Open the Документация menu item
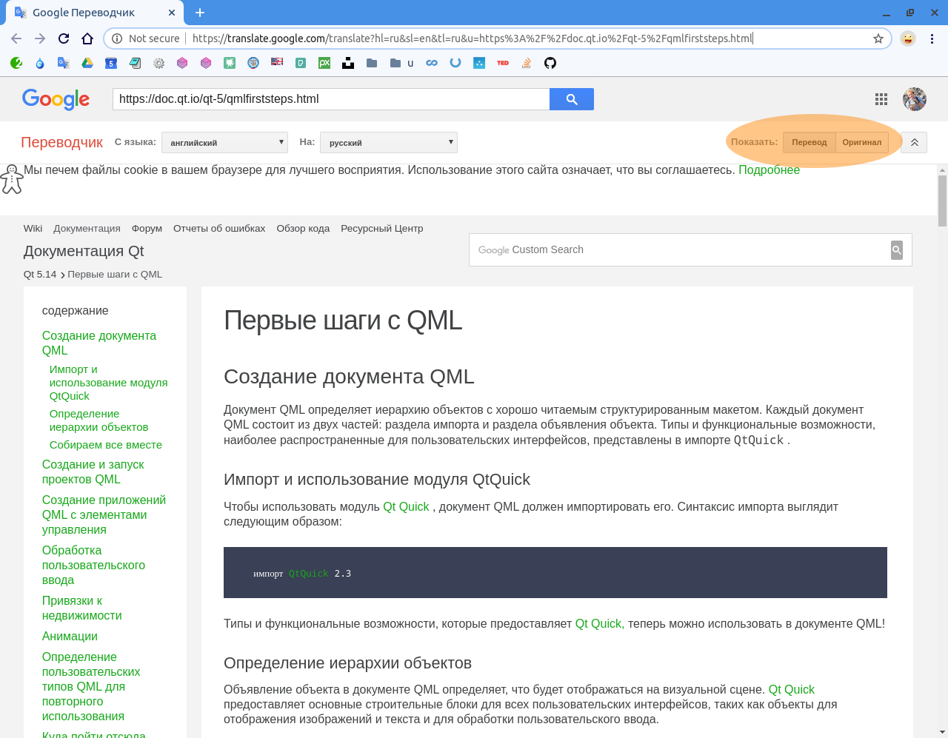 pyautogui.click(x=87, y=229)
